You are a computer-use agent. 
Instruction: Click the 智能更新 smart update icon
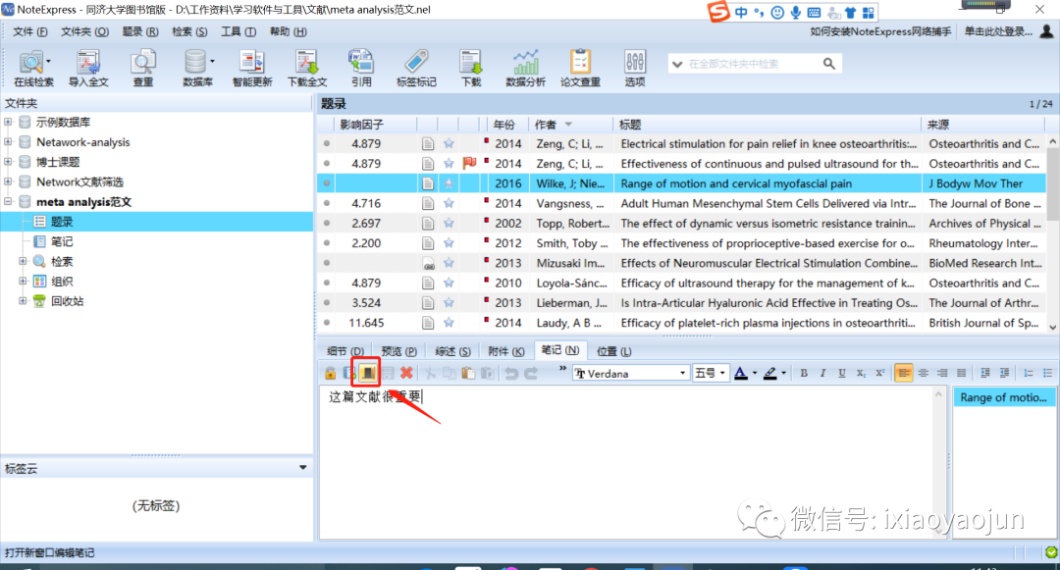click(251, 69)
